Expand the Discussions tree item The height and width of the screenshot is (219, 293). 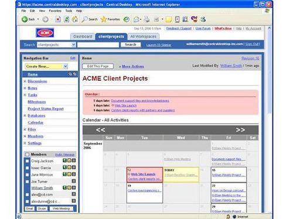click(25, 81)
